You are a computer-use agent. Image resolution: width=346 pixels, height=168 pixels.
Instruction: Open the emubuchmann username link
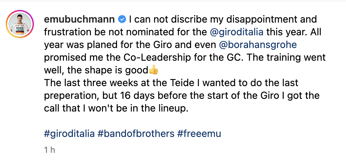click(80, 20)
